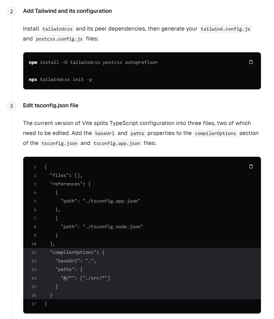Click the inline 'compilerOptions' tag in the paragraph

point(215,133)
